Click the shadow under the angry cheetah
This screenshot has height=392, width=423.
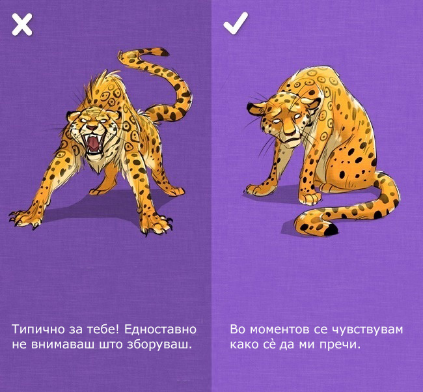click(x=108, y=206)
